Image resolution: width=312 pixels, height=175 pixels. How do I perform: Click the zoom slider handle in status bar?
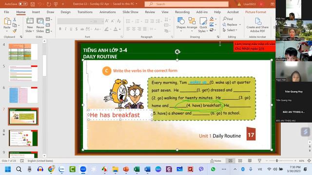(x=277, y=161)
